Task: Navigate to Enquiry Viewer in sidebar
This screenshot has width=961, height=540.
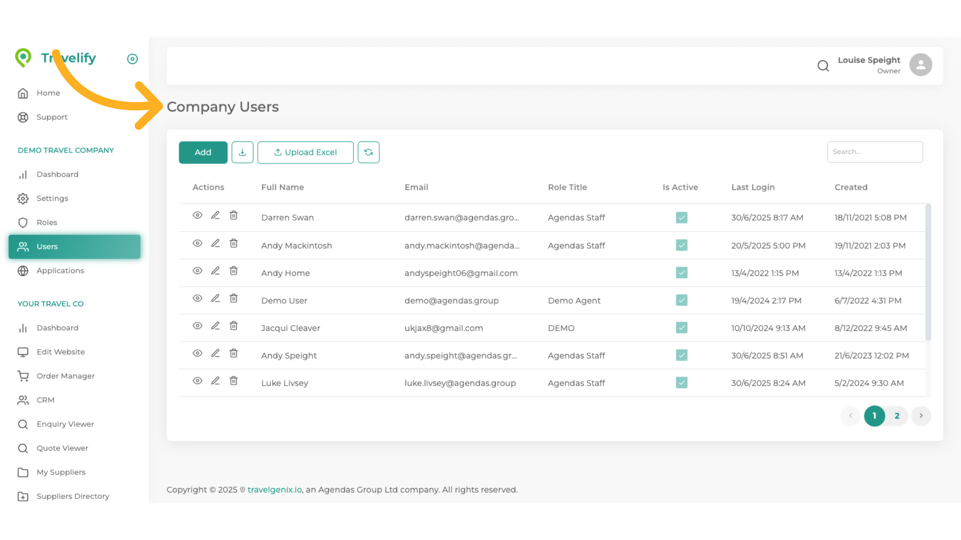Action: click(65, 423)
